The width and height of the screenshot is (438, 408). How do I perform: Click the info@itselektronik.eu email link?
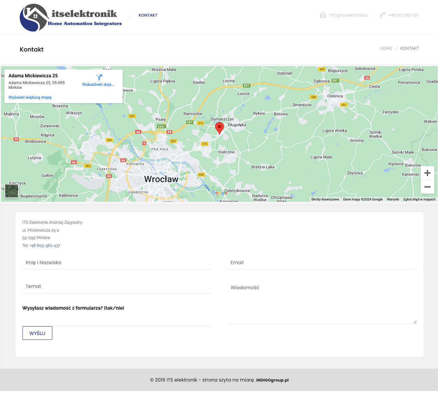[349, 15]
